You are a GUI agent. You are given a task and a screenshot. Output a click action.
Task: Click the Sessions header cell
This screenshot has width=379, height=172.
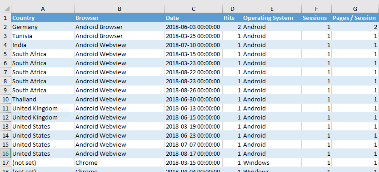coord(316,18)
